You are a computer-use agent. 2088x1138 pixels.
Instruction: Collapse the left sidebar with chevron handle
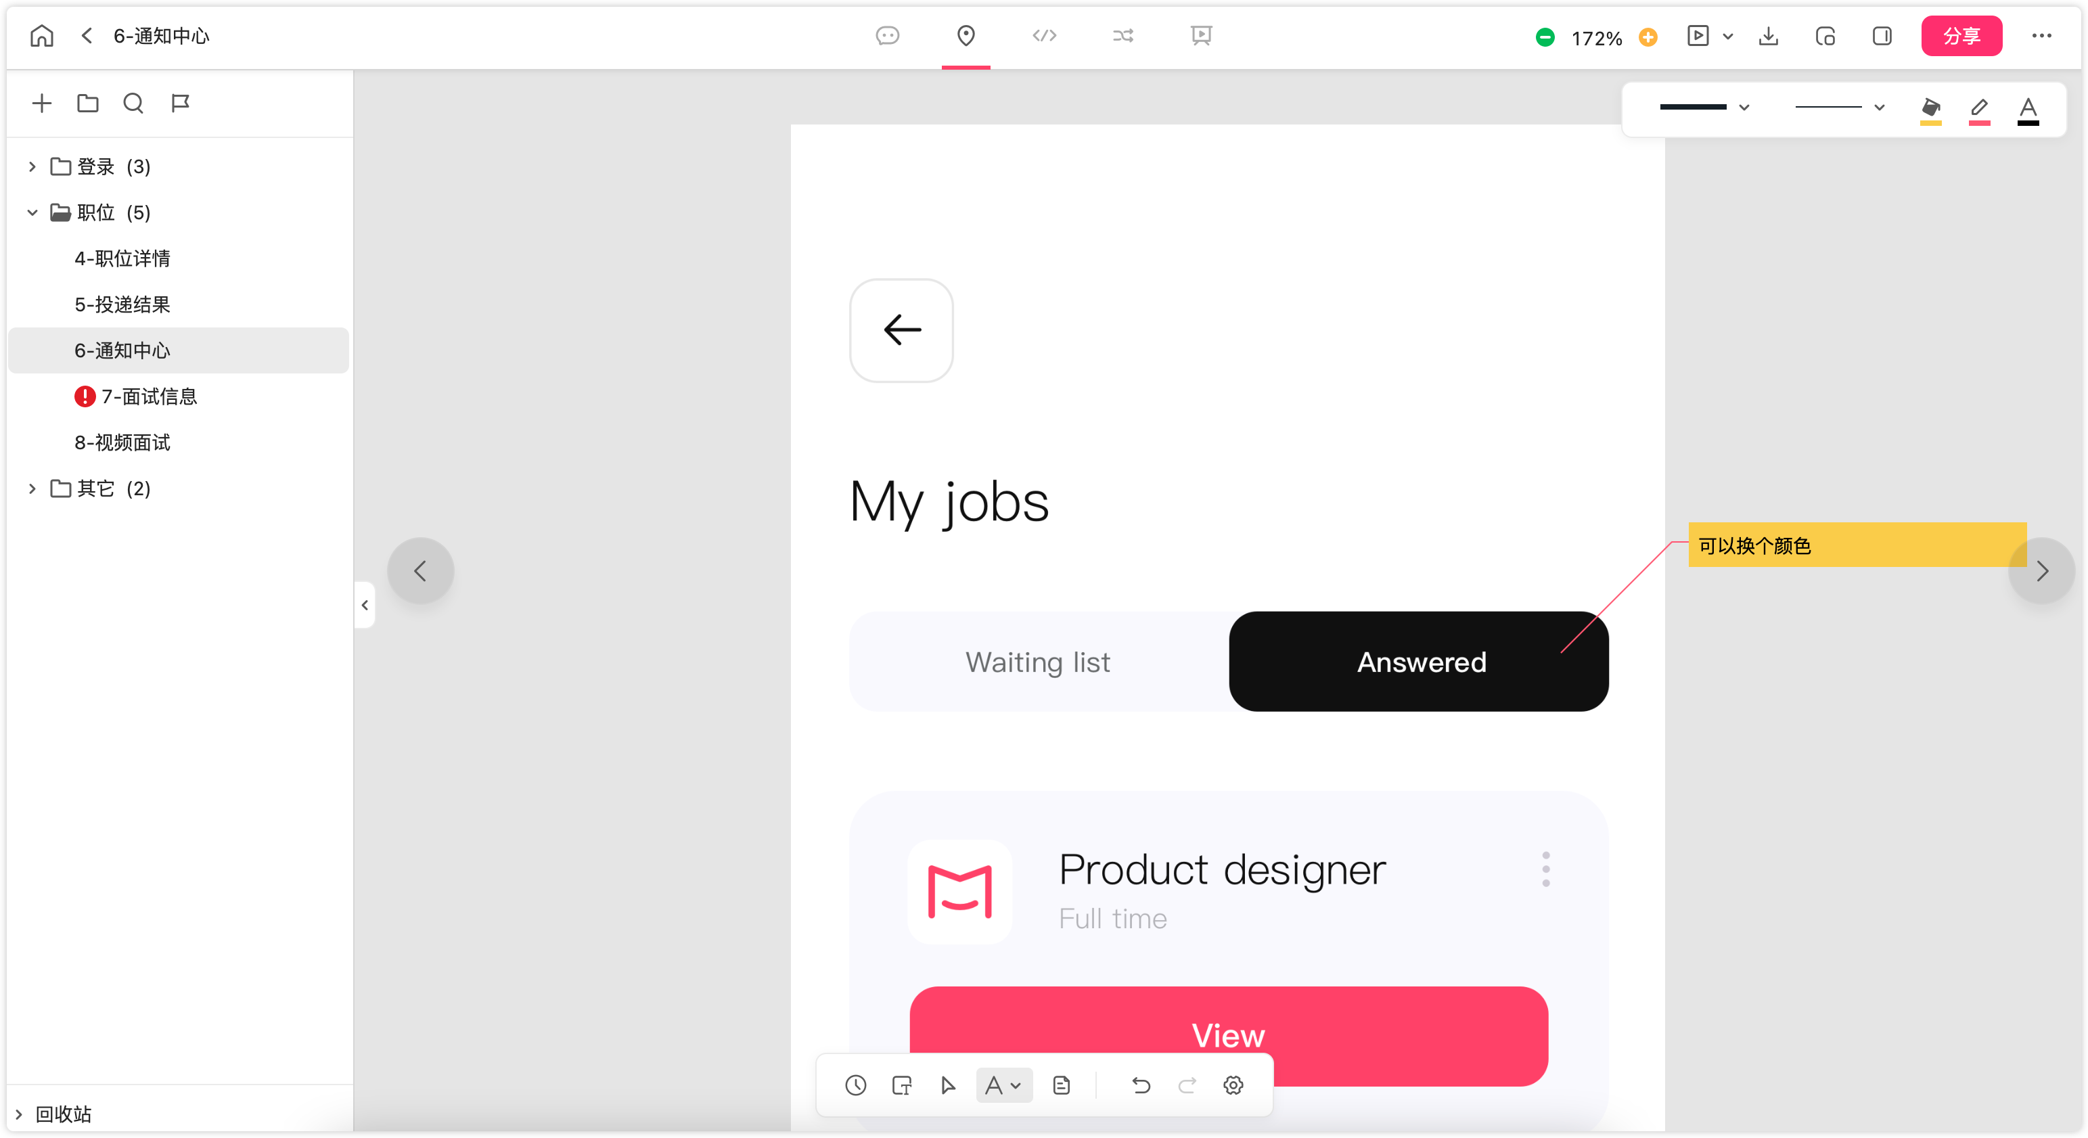coord(365,605)
